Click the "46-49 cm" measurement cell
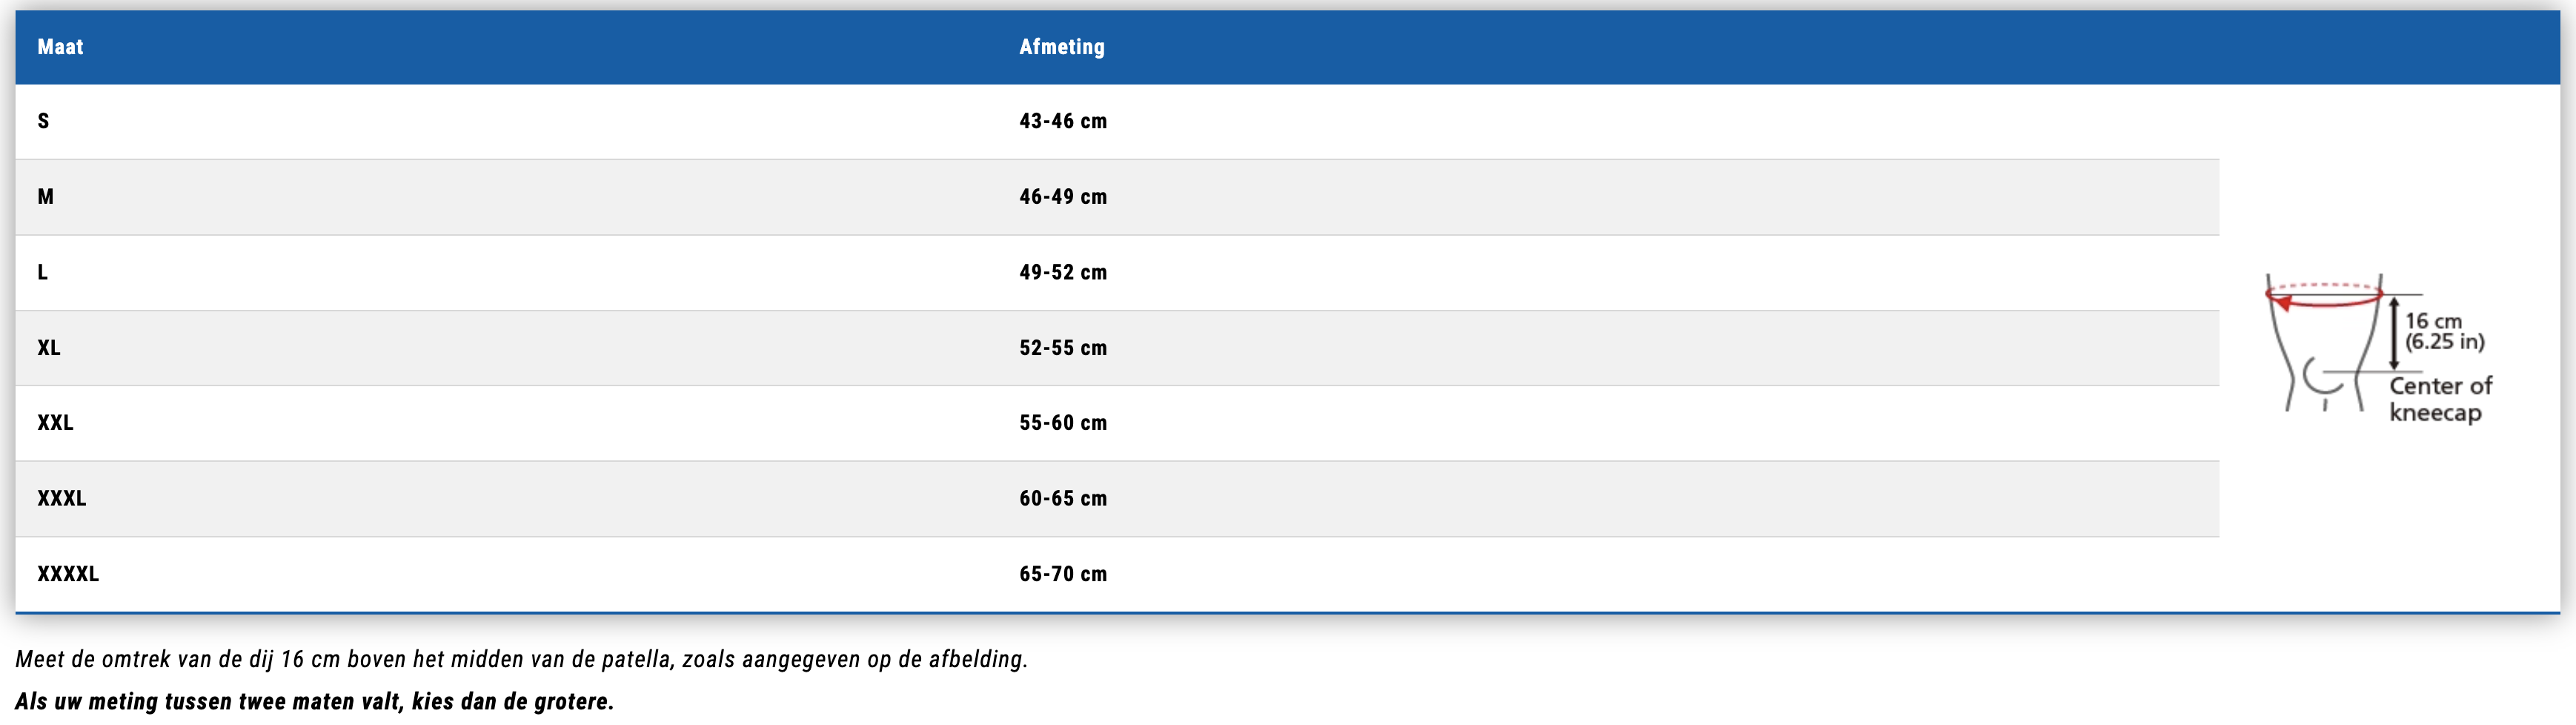 (x=1062, y=197)
